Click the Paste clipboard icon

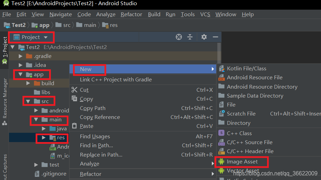point(74,126)
